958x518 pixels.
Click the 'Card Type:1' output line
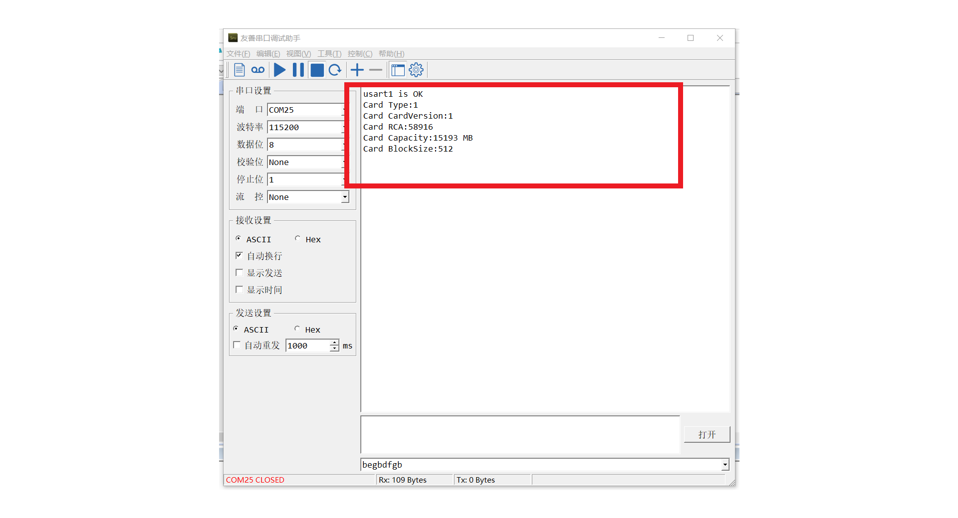390,105
